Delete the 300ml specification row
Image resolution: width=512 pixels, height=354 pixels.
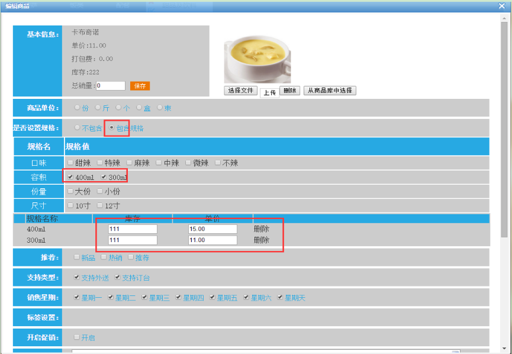(x=262, y=240)
